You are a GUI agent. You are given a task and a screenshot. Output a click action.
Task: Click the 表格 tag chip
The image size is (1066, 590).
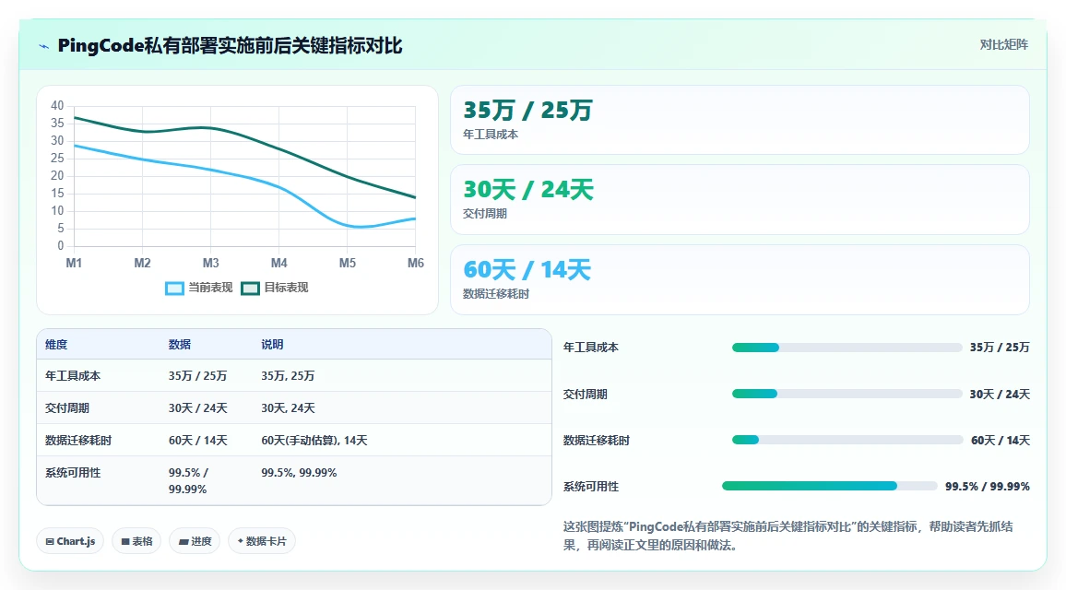tap(136, 542)
